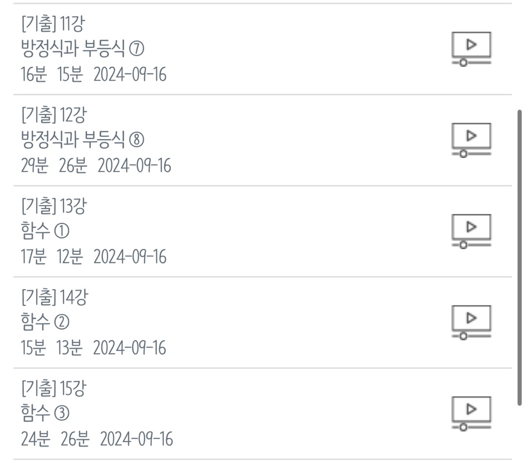Click the 29분 26분 2024-09-16 details line
The image size is (526, 471).
(x=96, y=166)
